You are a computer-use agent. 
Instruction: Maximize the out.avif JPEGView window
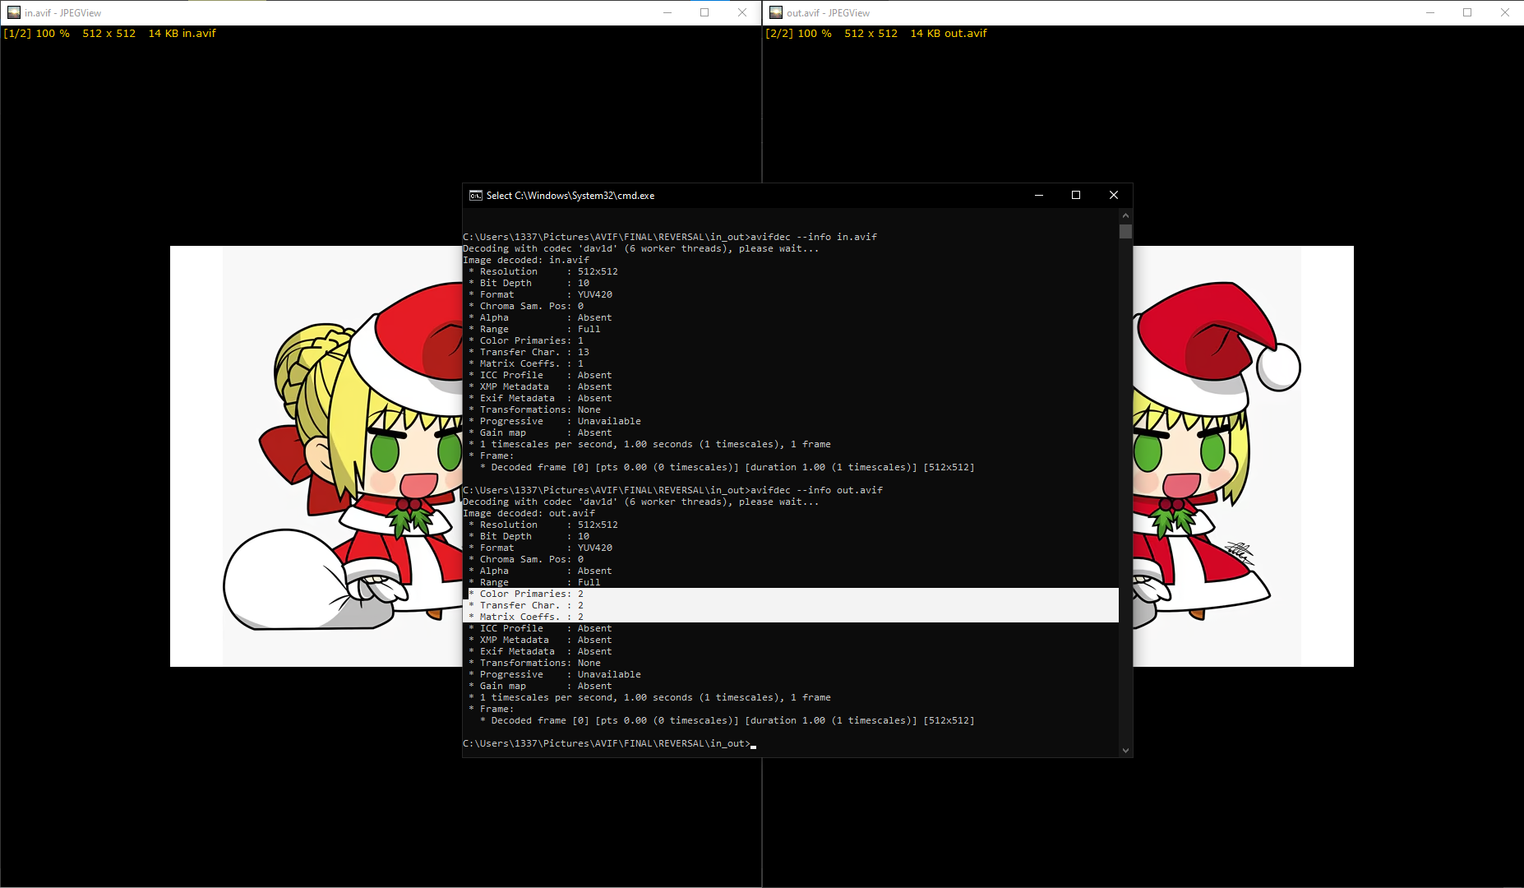coord(1467,12)
